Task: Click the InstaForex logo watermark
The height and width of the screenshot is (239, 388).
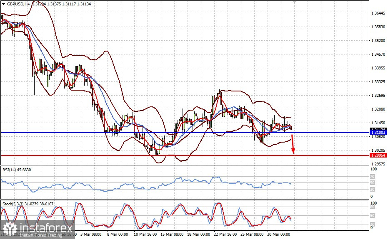Action: tap(37, 229)
